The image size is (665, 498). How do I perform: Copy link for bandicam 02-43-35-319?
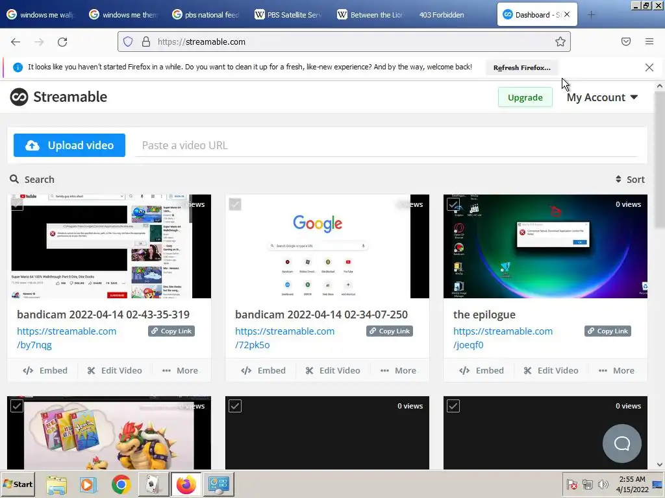pos(171,331)
